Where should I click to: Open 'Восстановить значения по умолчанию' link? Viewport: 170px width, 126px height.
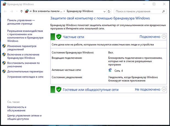(x=24, y=65)
